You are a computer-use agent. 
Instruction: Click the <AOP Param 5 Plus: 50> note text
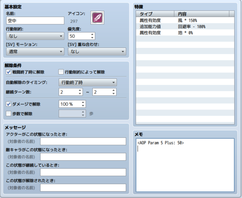[x=161, y=143]
